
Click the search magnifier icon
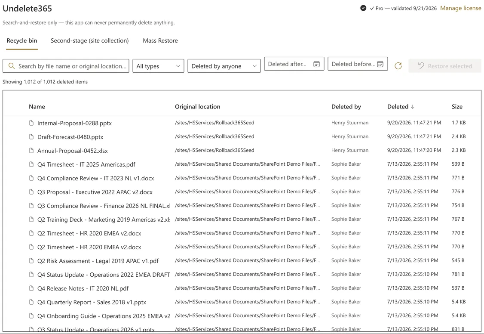click(12, 66)
